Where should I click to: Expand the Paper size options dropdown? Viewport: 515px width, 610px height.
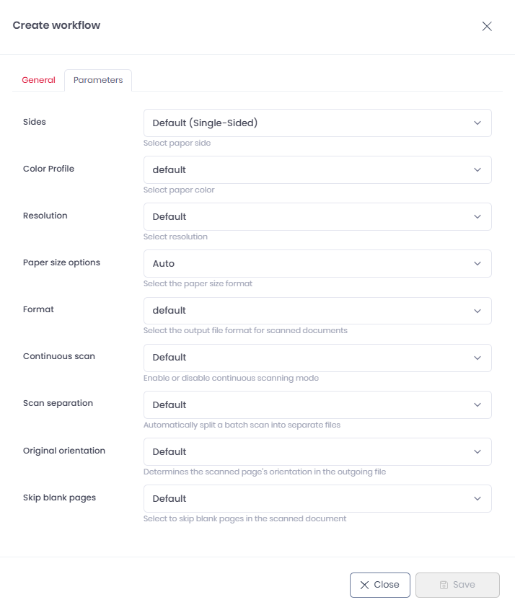point(317,264)
